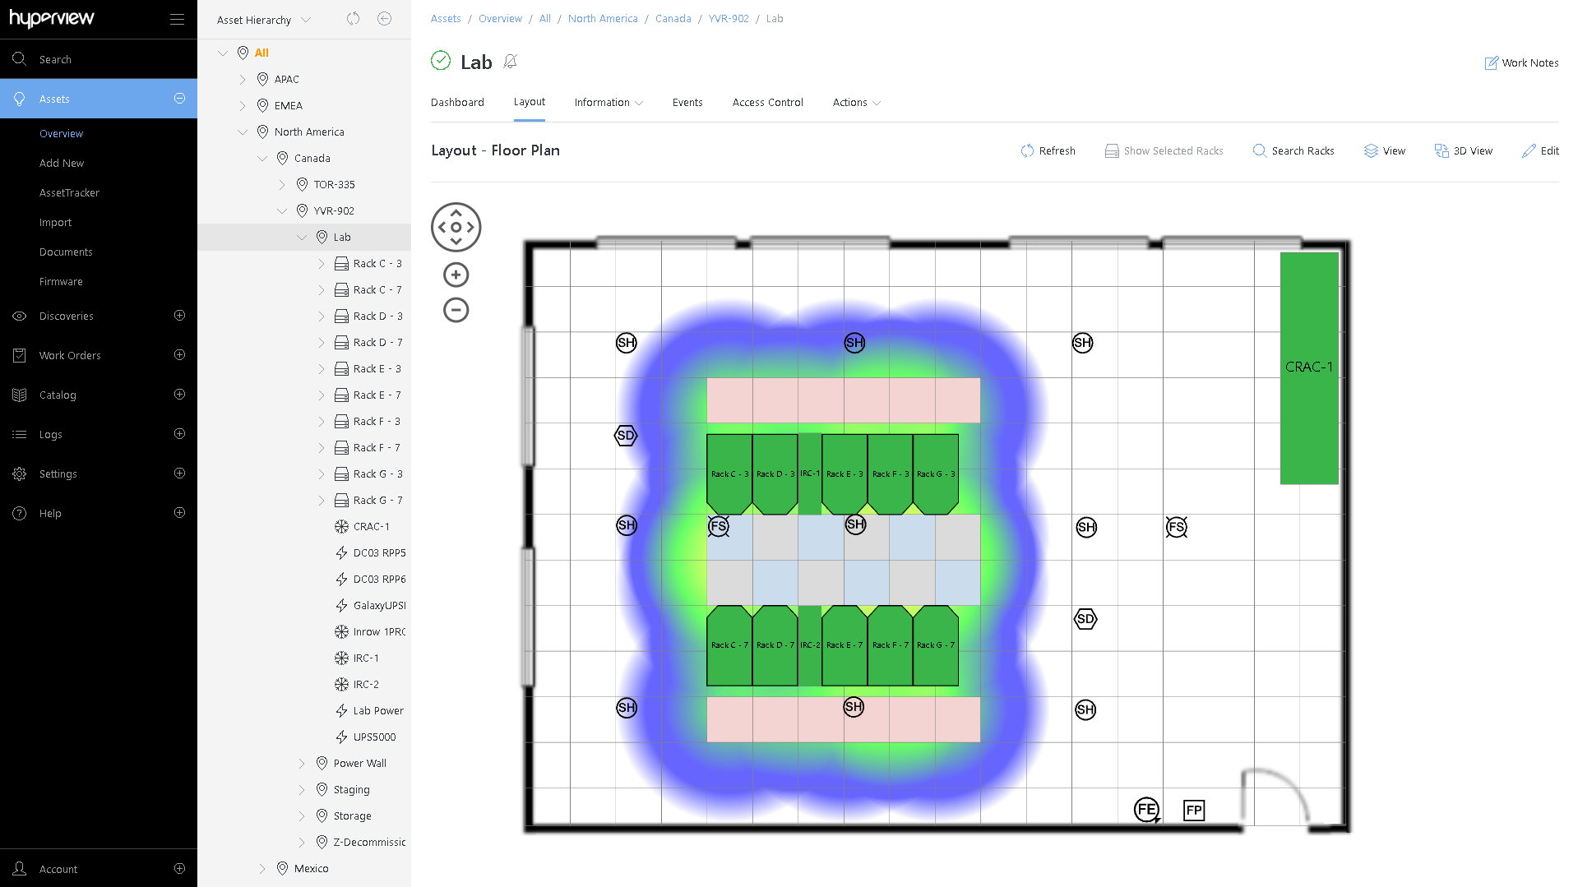Expand the Rack C - 3 tree node
Viewport: 1578px width, 887px height.
point(322,264)
